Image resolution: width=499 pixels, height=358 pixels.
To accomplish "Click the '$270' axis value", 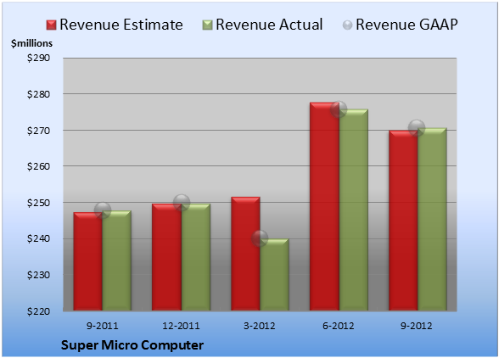I will coord(38,131).
